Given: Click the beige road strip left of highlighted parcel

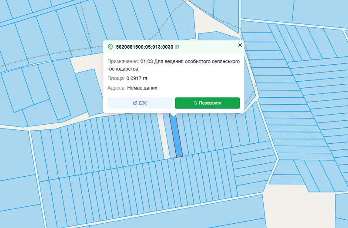Looking at the screenshot, I should pos(164,135).
